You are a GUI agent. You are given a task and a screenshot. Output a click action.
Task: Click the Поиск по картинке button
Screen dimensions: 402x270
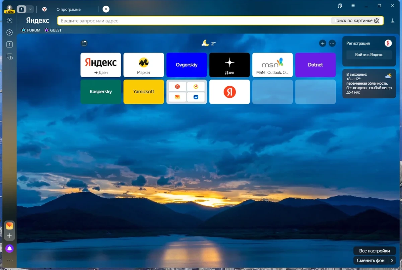(x=356, y=21)
